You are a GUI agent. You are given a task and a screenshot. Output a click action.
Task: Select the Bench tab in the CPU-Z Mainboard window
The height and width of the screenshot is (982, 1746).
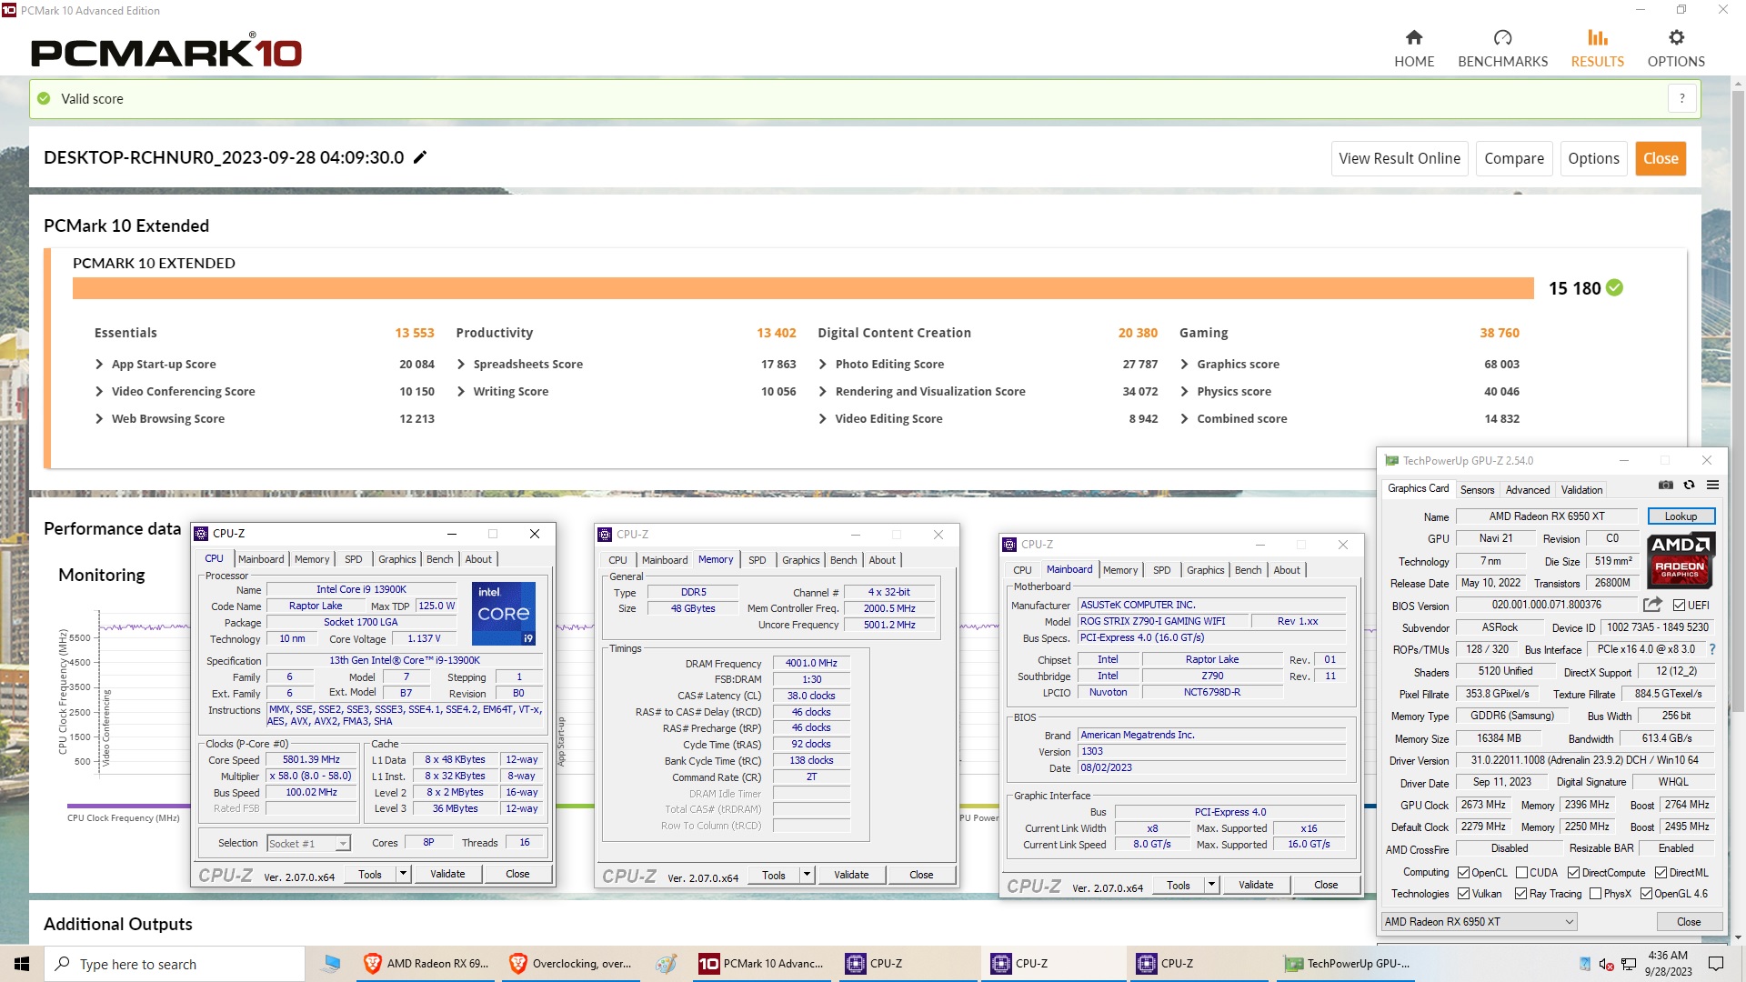(x=1248, y=570)
